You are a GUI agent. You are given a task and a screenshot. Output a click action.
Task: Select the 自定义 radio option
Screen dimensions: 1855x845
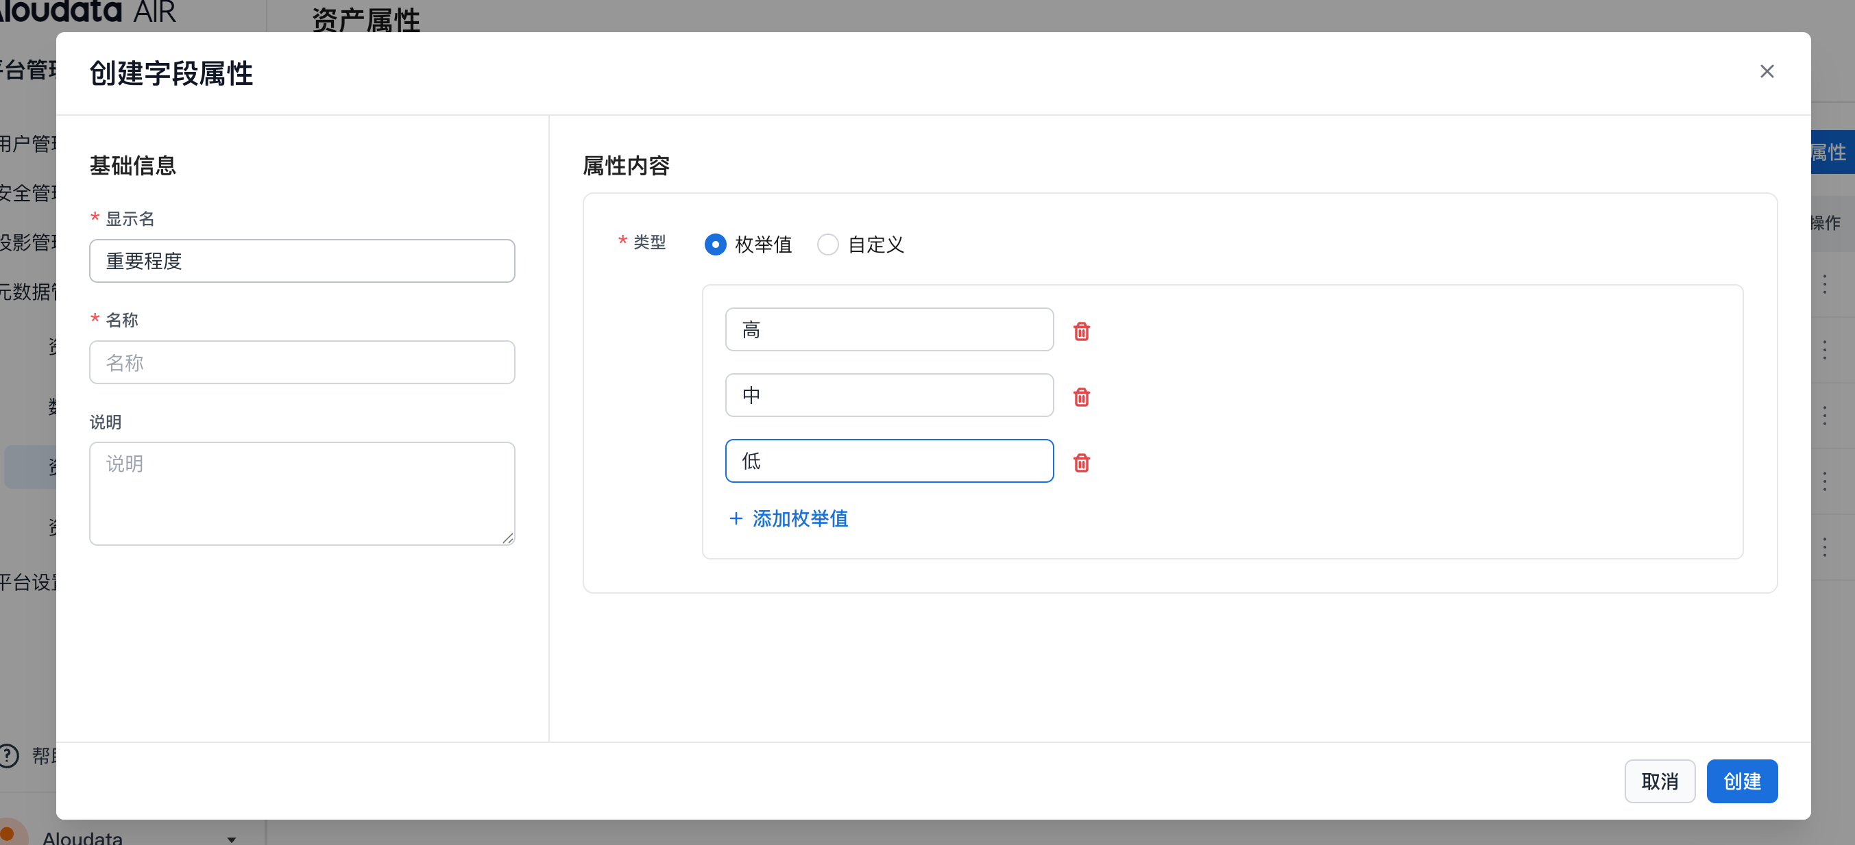(x=827, y=244)
